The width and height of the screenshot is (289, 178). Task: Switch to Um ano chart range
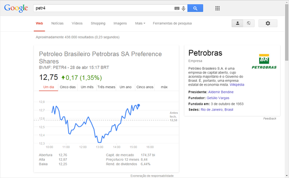(126, 87)
